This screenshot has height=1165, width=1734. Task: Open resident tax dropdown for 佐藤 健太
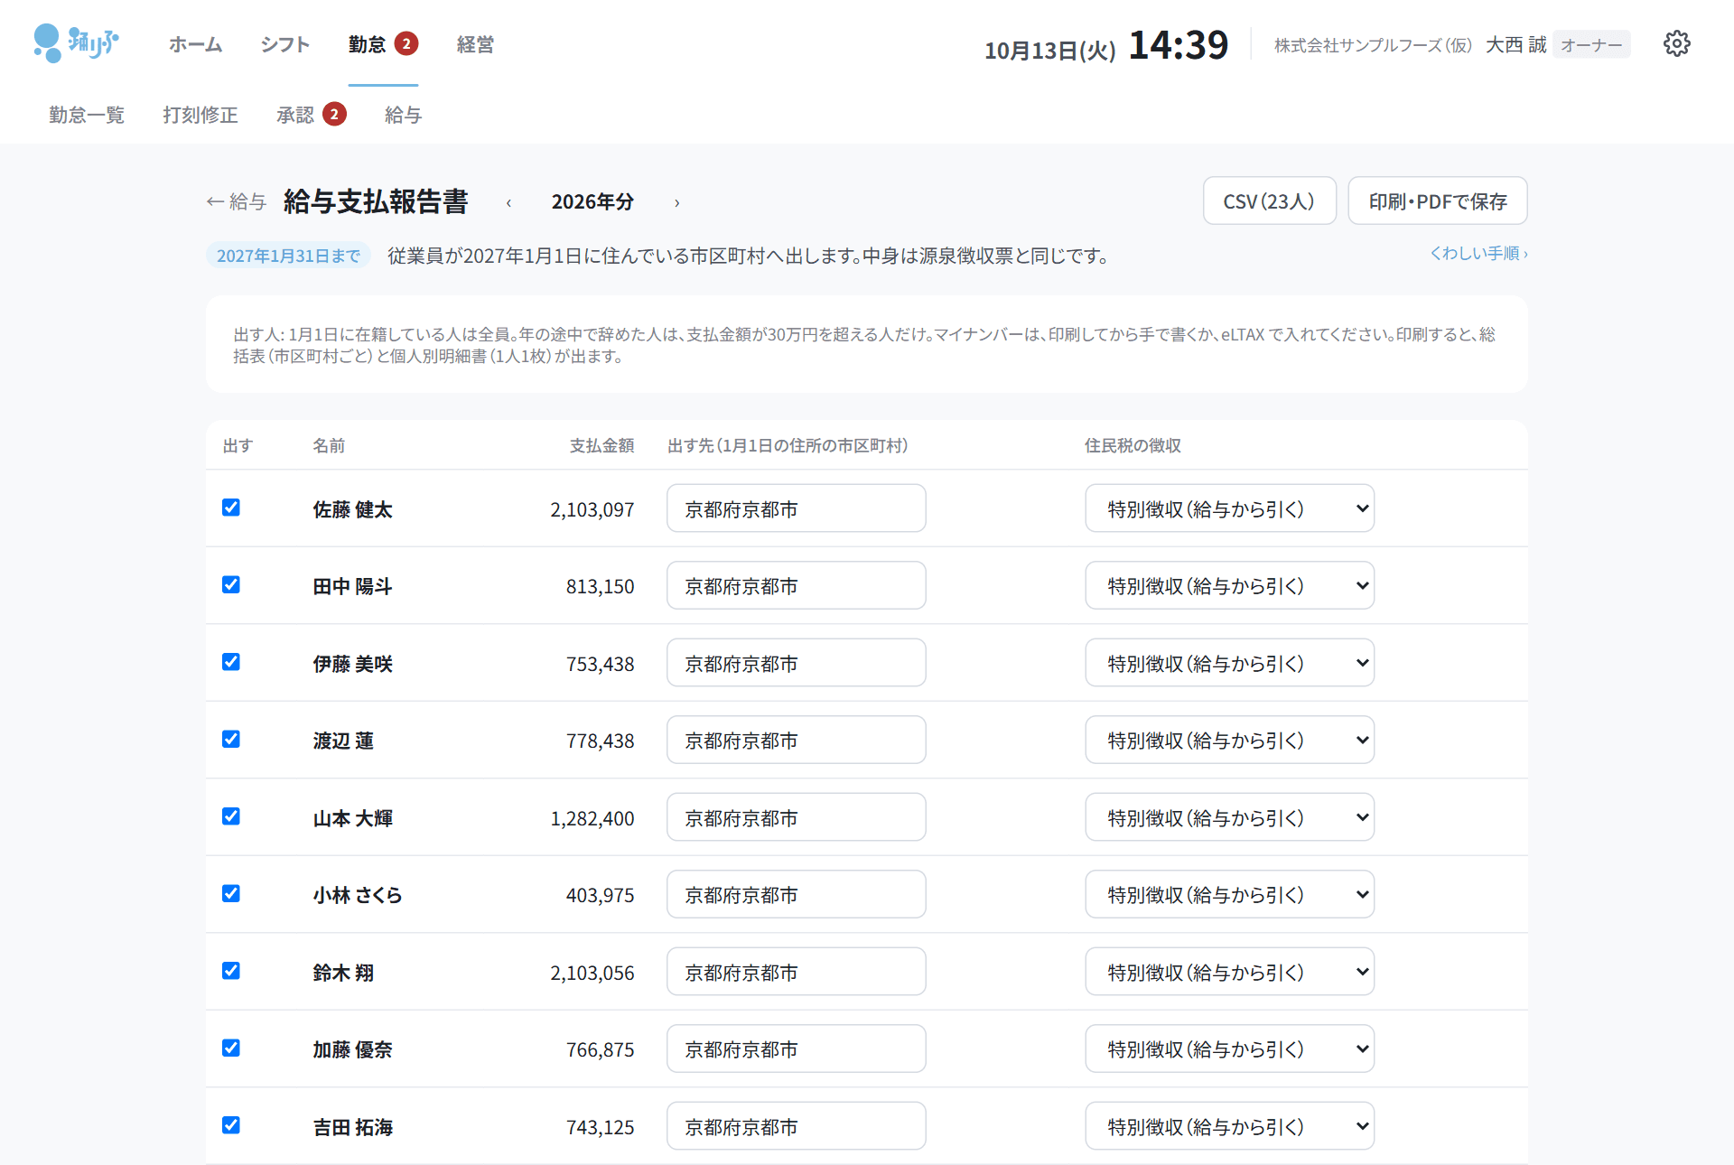(1229, 508)
